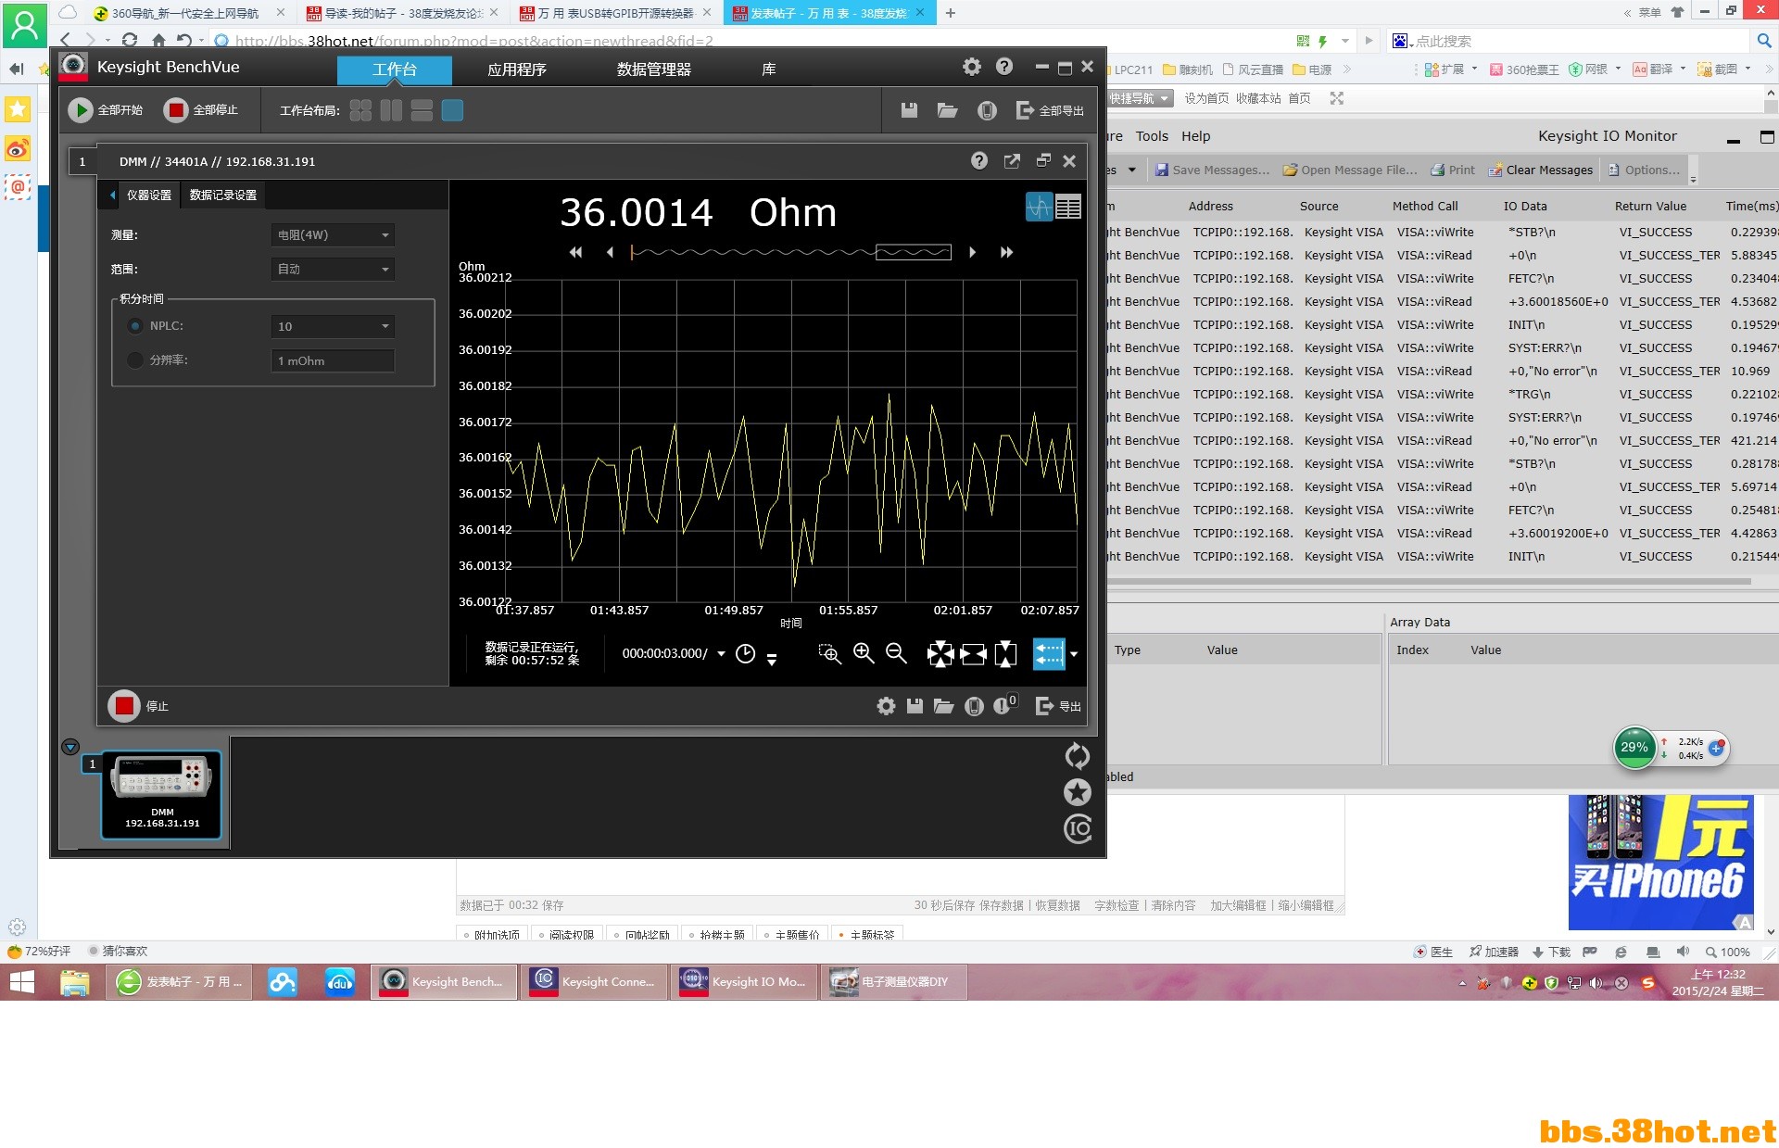Autoscale chart horizontally
The height and width of the screenshot is (1148, 1779).
point(973,654)
